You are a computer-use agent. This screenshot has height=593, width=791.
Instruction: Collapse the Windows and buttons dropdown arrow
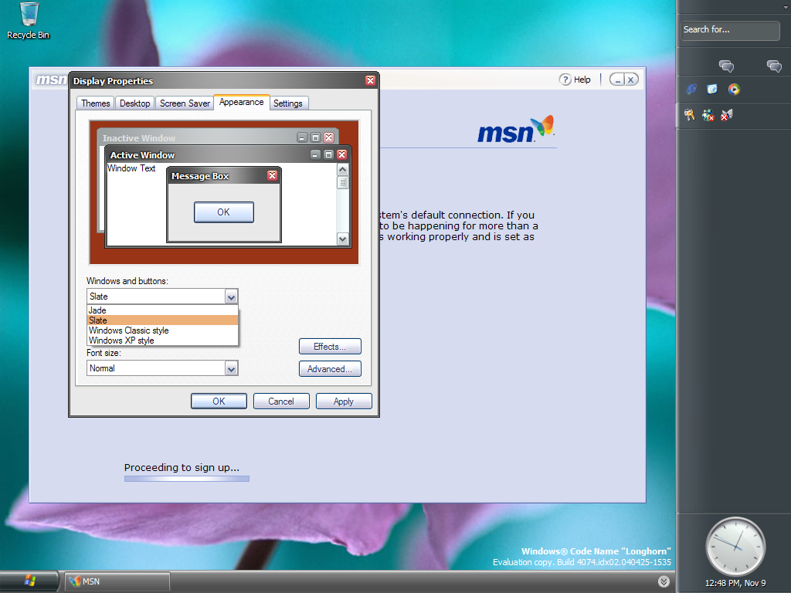(x=230, y=296)
